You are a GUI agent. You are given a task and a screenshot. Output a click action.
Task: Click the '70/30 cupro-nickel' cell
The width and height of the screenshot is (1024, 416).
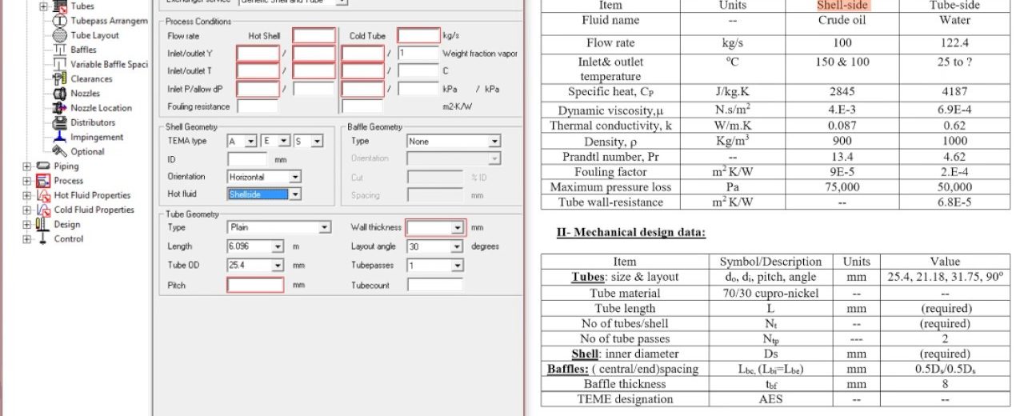(770, 293)
